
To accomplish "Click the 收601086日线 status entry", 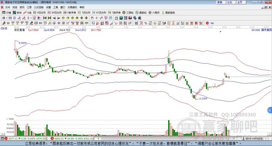I will tap(253, 139).
